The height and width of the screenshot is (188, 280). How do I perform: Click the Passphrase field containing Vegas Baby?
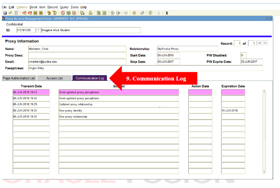[x=145, y=68]
